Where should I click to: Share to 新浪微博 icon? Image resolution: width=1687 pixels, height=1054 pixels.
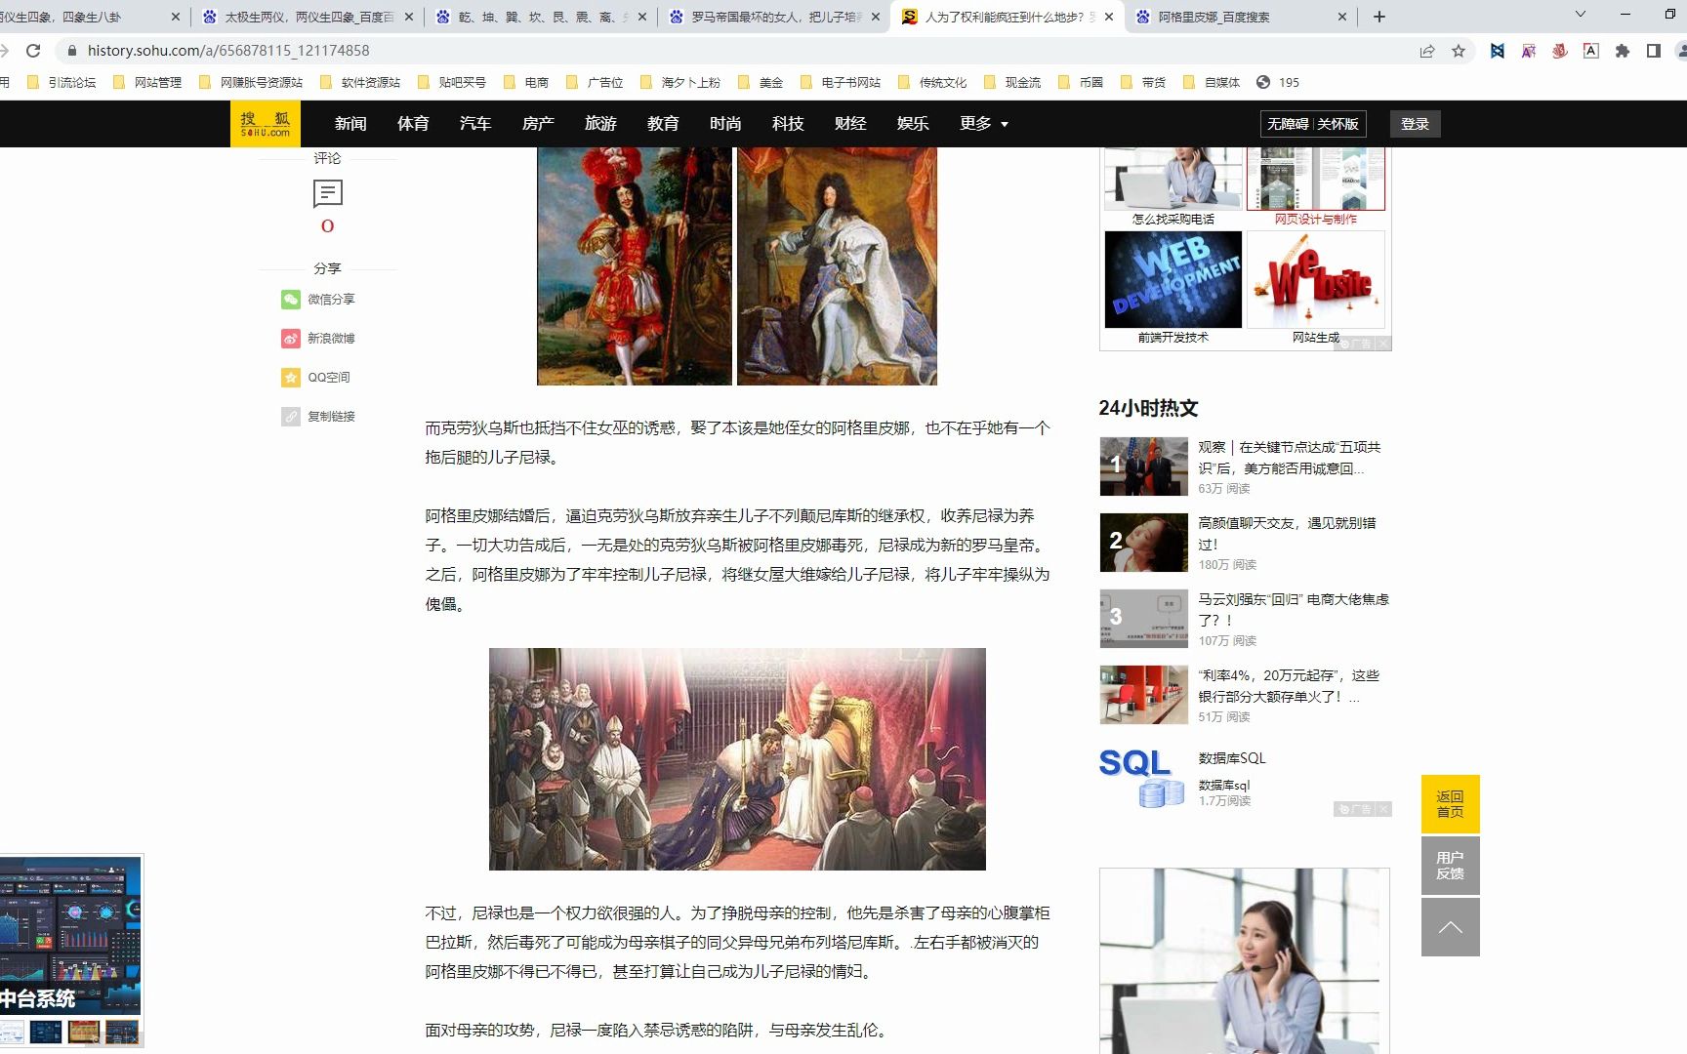[x=291, y=339]
